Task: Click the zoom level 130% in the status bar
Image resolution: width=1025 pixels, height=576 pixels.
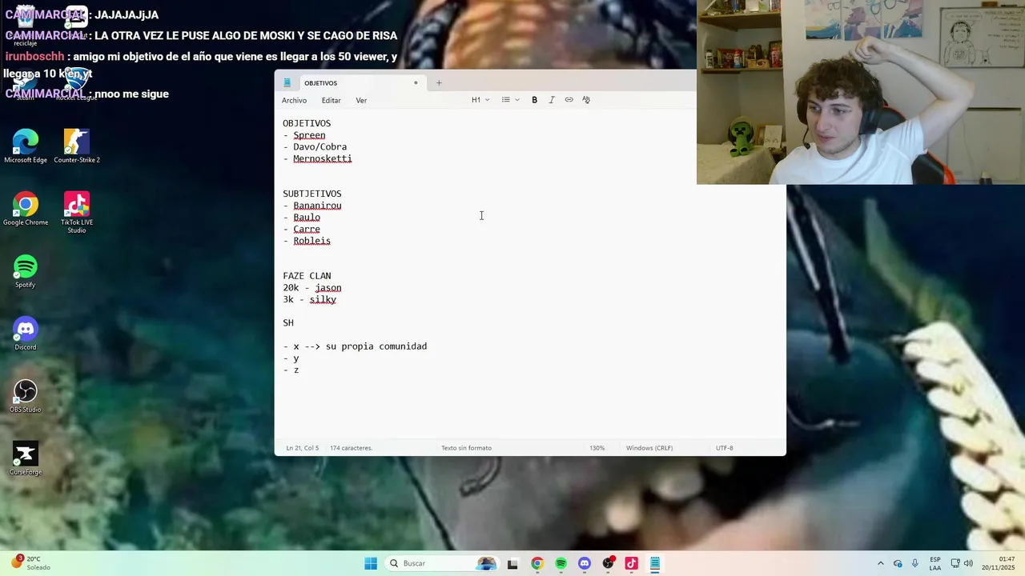Action: click(x=597, y=448)
